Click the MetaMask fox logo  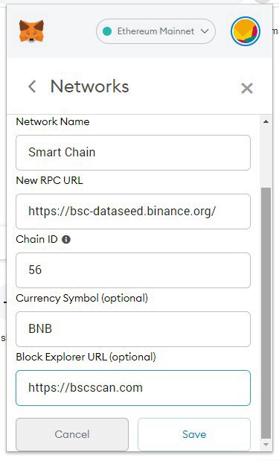(x=31, y=31)
